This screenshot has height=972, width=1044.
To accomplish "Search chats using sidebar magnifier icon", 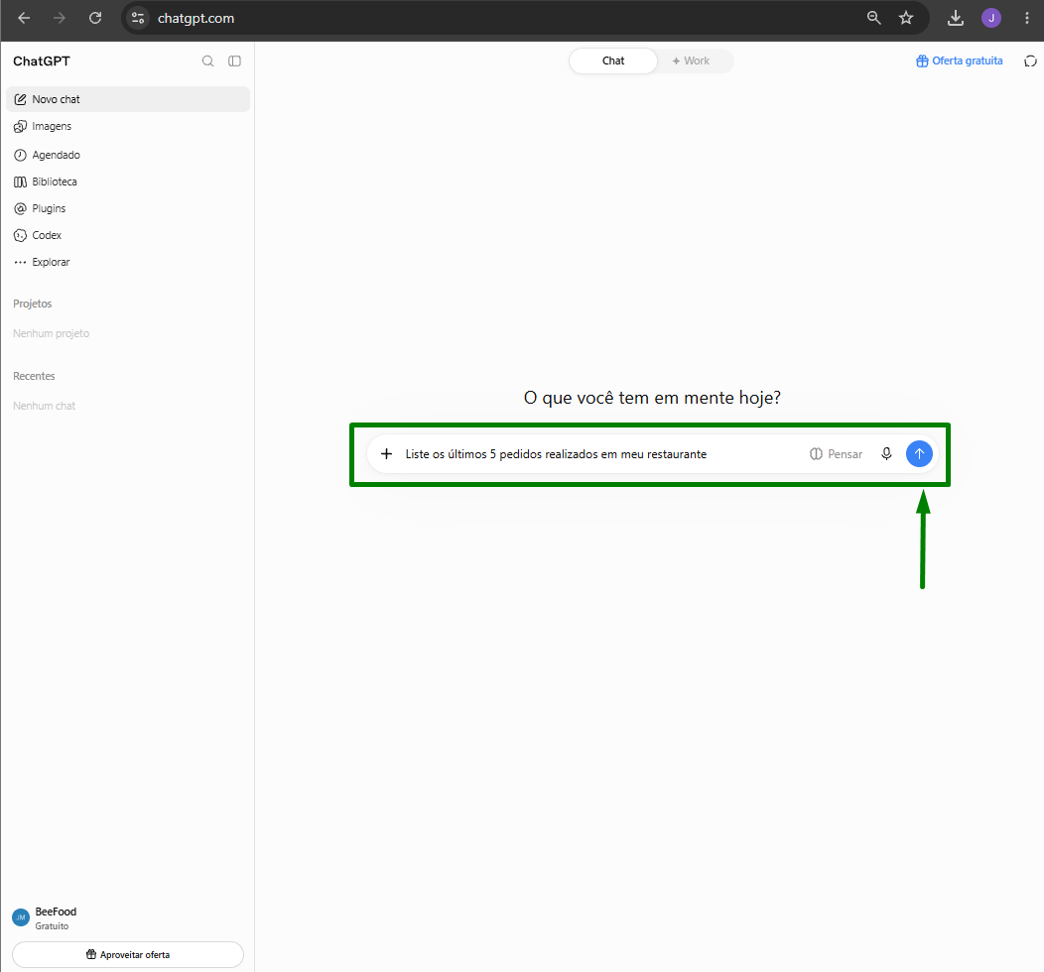I will tap(207, 61).
